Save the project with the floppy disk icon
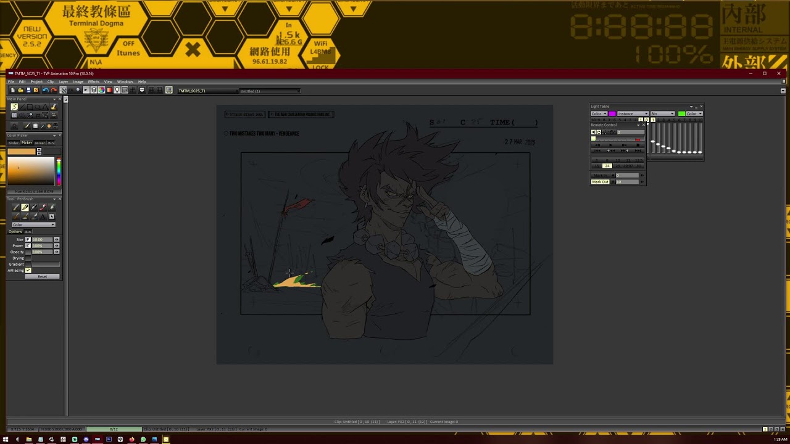This screenshot has height=444, width=790. [28, 90]
